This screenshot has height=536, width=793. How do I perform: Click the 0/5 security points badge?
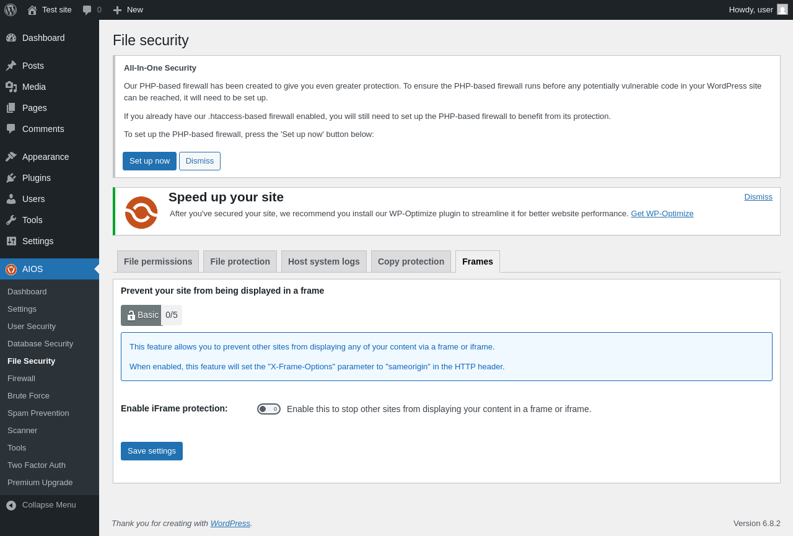pyautogui.click(x=172, y=315)
